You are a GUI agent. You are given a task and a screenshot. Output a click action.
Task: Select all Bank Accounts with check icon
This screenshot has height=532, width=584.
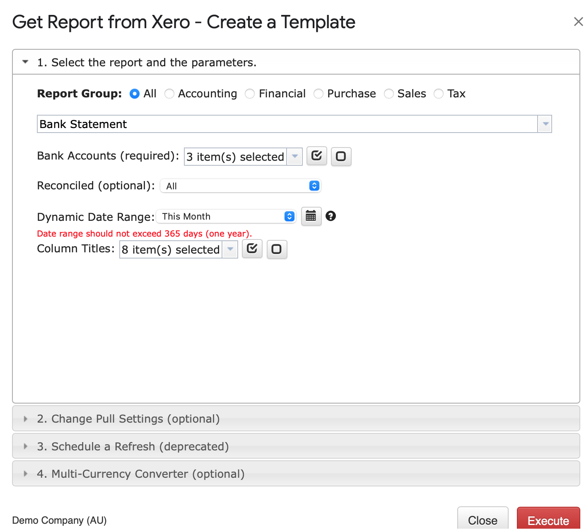[x=317, y=156]
